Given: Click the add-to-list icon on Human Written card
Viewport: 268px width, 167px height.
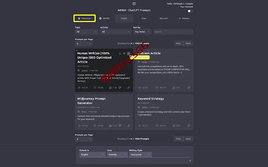Looking at the screenshot, I should (x=124, y=53).
